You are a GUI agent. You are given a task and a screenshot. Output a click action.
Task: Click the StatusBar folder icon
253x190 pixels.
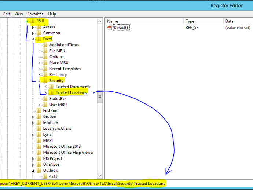point(45,98)
